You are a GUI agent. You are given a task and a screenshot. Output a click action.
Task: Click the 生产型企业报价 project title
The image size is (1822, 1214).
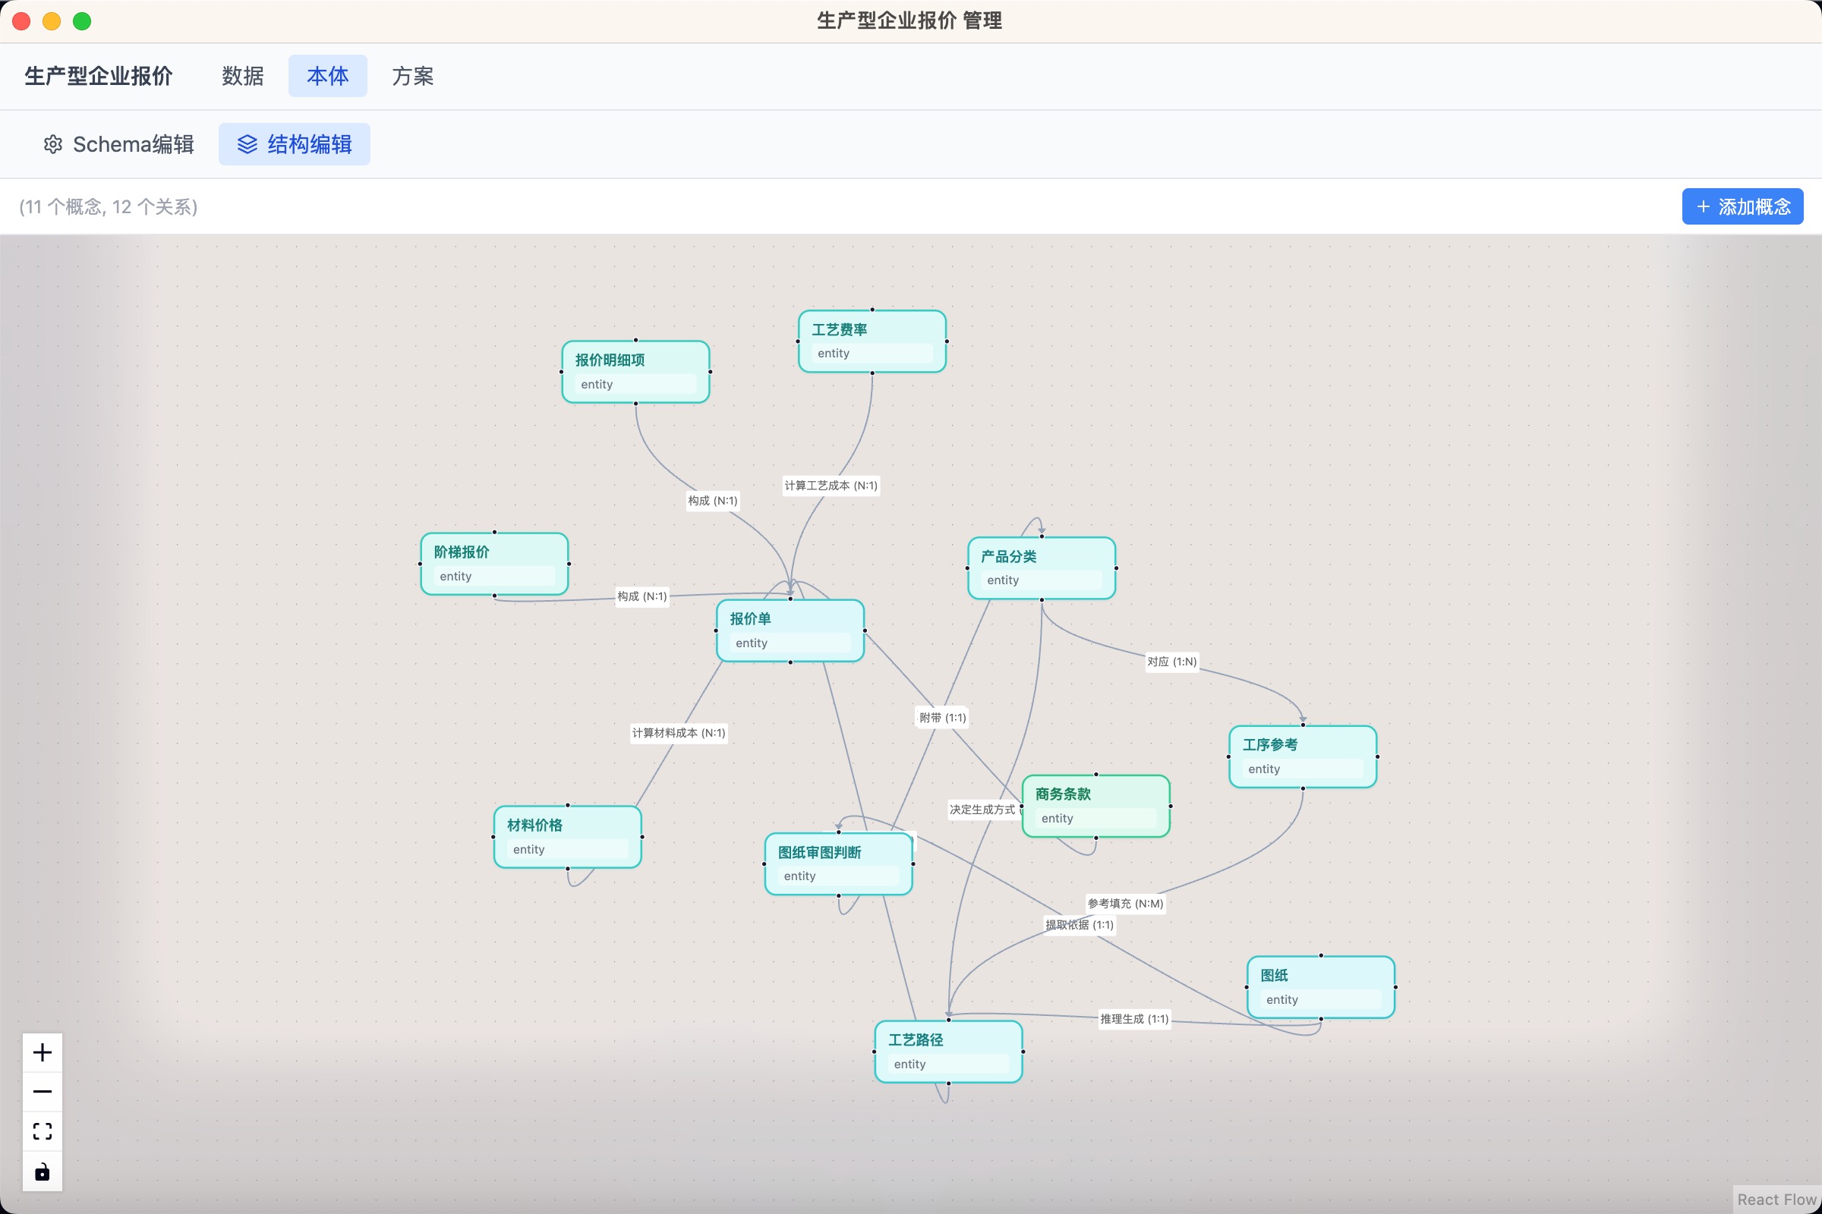coord(99,76)
